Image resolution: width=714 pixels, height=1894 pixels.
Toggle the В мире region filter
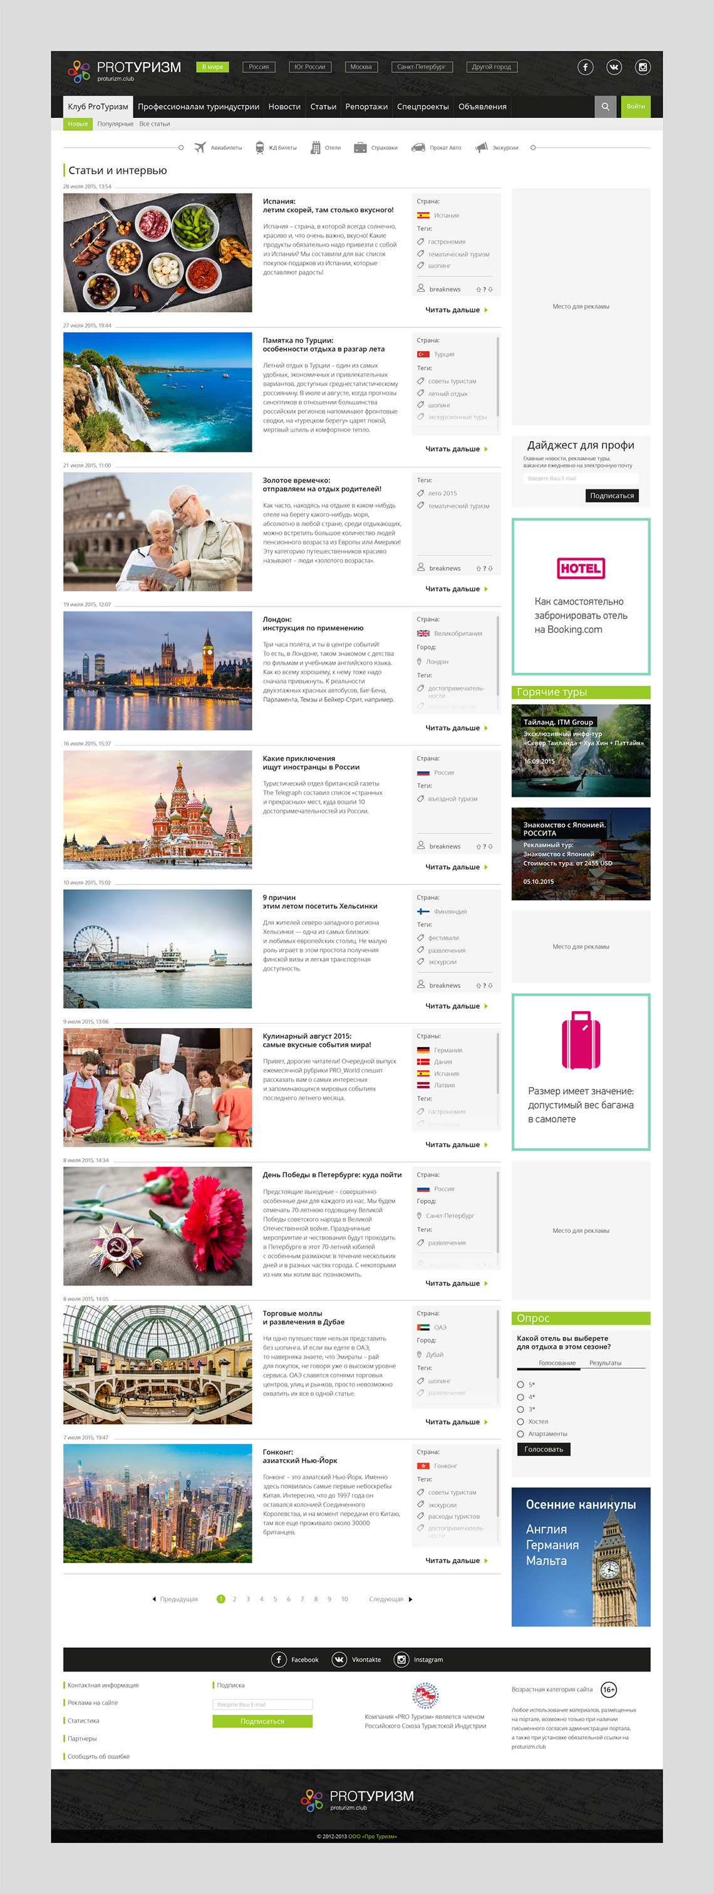(x=213, y=67)
